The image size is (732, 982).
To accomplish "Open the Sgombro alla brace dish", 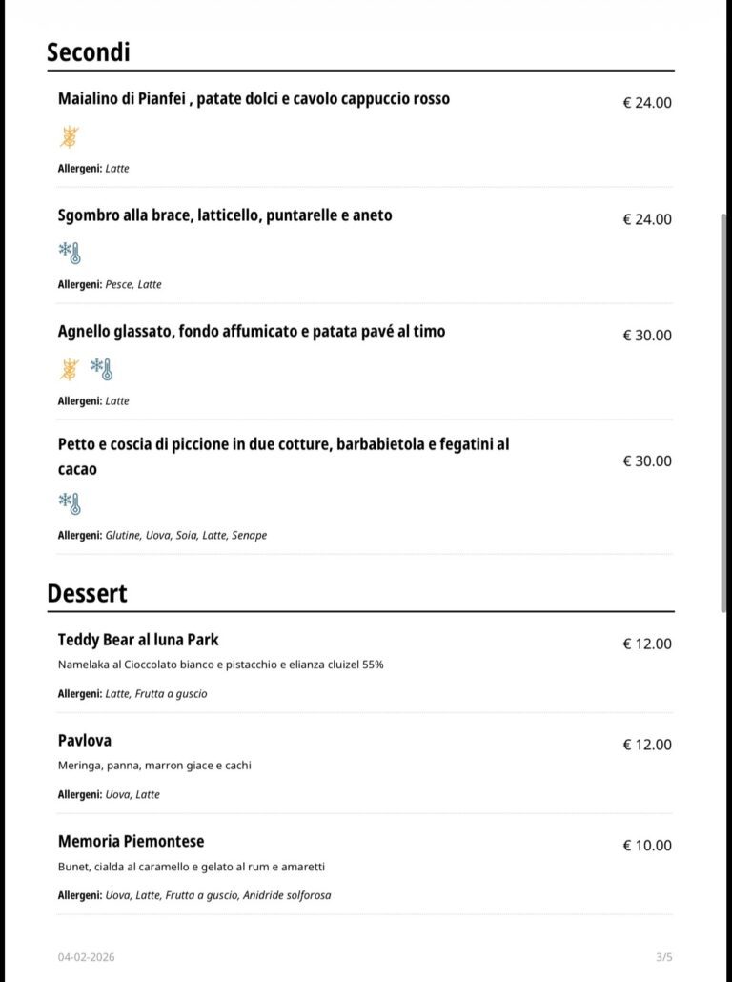I will (x=225, y=215).
